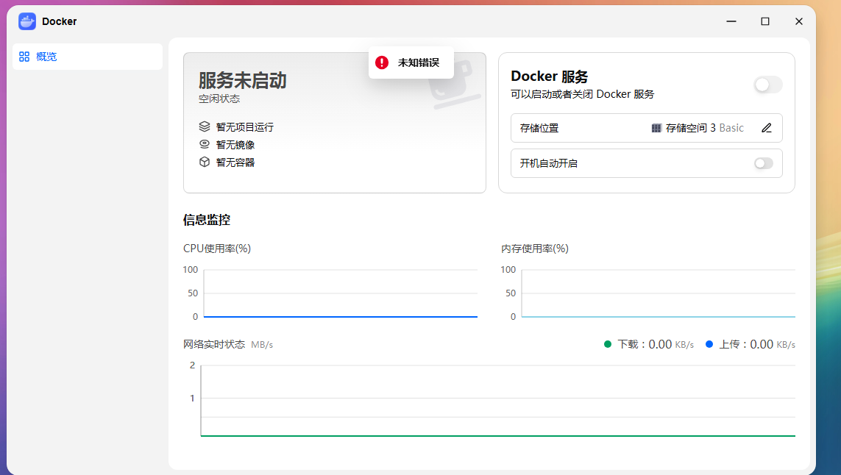
Task: Click the cube icon for 暂无容器
Action: (205, 162)
